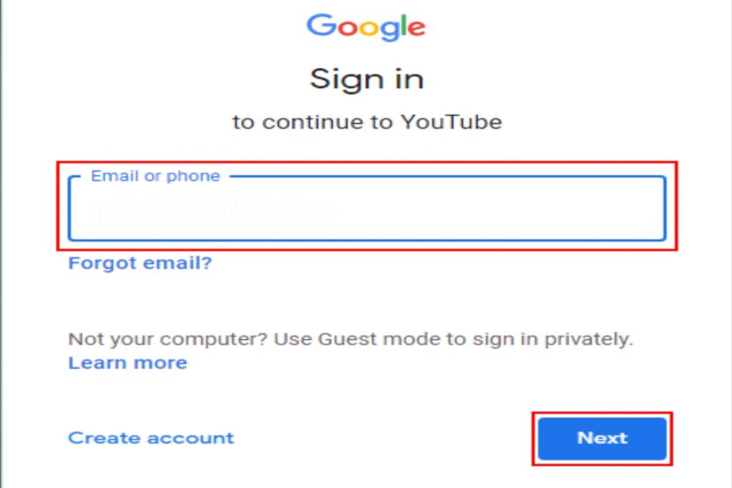732x488 pixels.
Task: Click the blue Next button to proceed
Action: pos(601,438)
